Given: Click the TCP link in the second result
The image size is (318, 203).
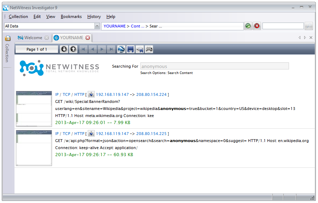Looking at the screenshot, I should (x=66, y=134).
